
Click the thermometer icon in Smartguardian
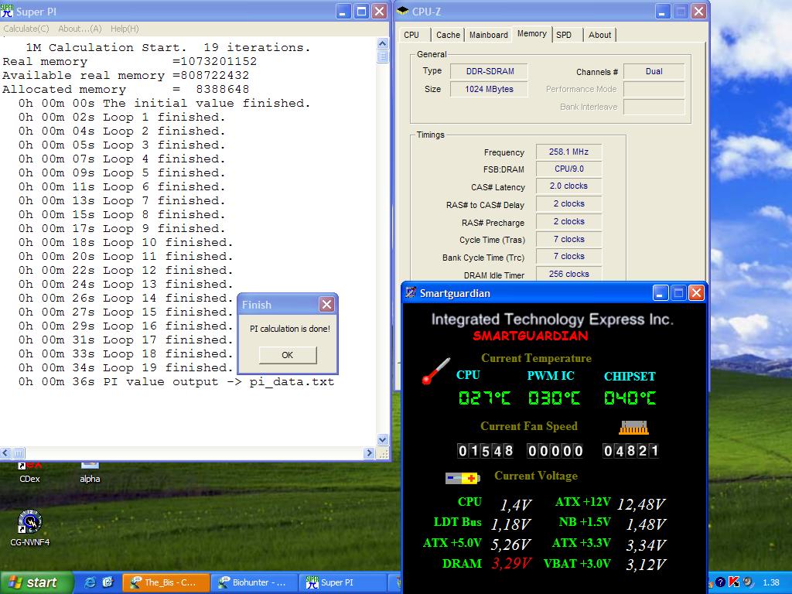point(435,370)
